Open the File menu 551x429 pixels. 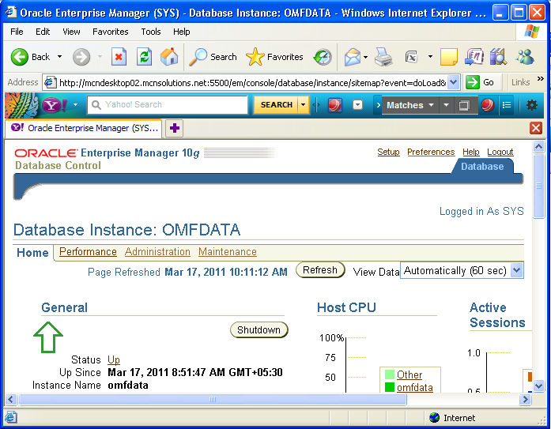coord(17,32)
